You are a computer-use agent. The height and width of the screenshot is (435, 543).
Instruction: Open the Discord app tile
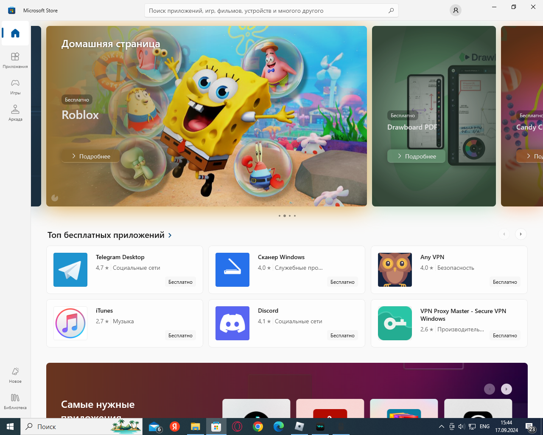pyautogui.click(x=287, y=323)
